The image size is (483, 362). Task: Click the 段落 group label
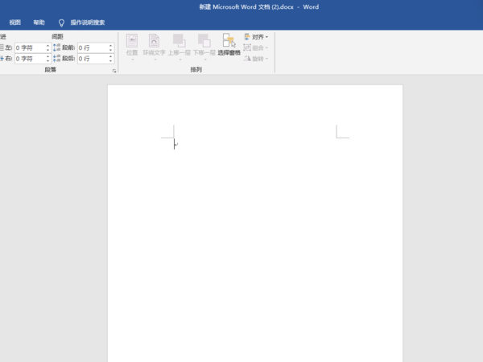click(x=50, y=69)
